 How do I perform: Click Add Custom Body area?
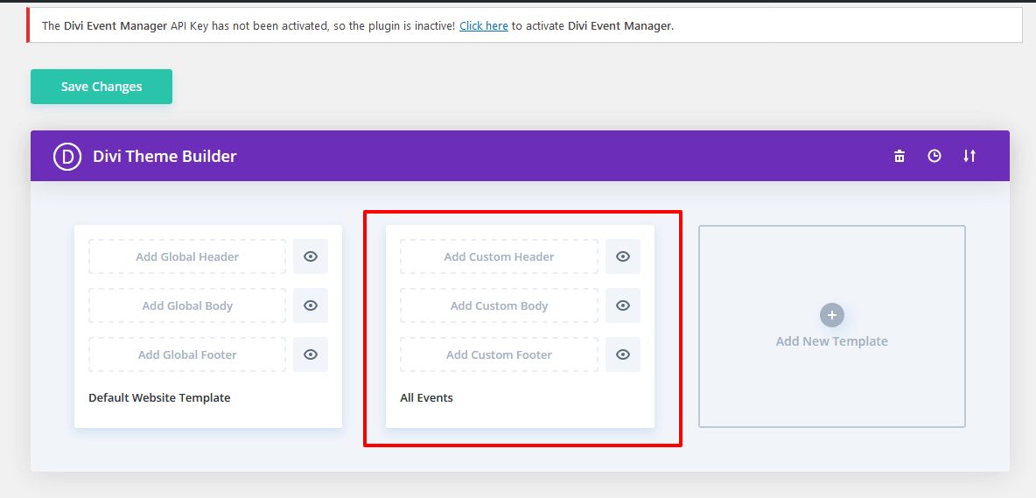click(499, 305)
